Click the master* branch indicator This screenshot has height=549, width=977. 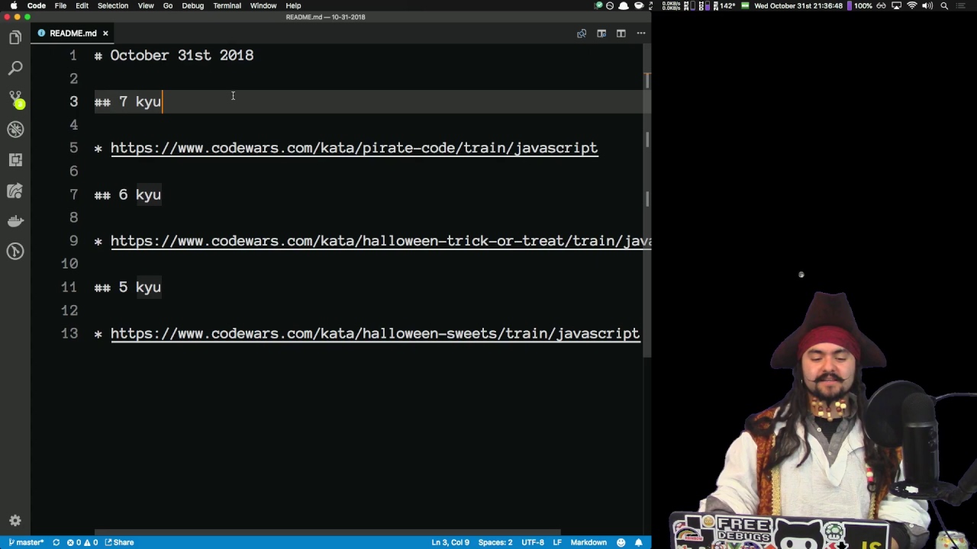(25, 542)
